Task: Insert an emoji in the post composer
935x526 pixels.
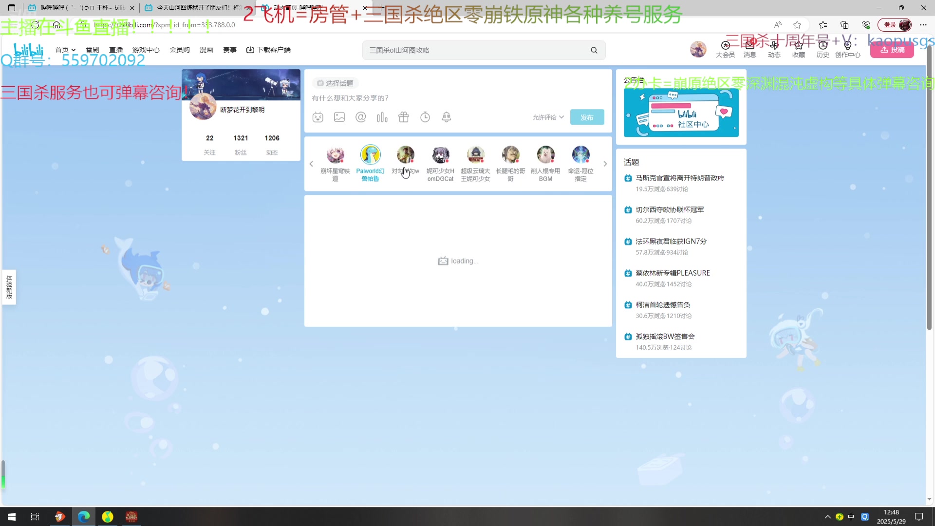Action: tap(318, 117)
